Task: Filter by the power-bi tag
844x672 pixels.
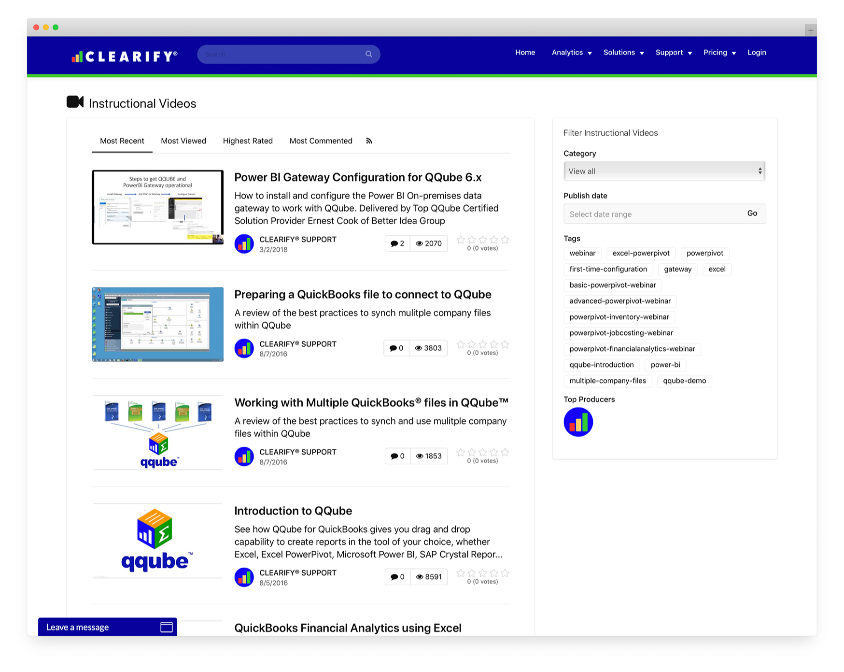Action: click(x=665, y=365)
